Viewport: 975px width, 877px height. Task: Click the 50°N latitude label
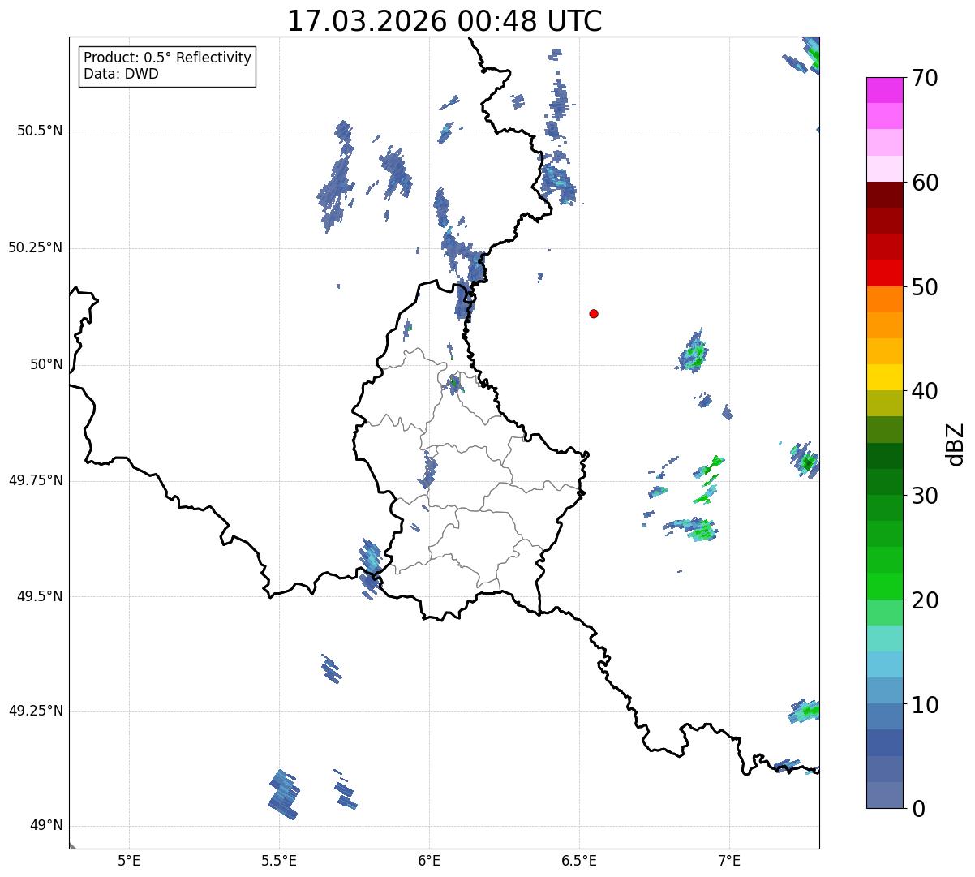click(x=46, y=364)
